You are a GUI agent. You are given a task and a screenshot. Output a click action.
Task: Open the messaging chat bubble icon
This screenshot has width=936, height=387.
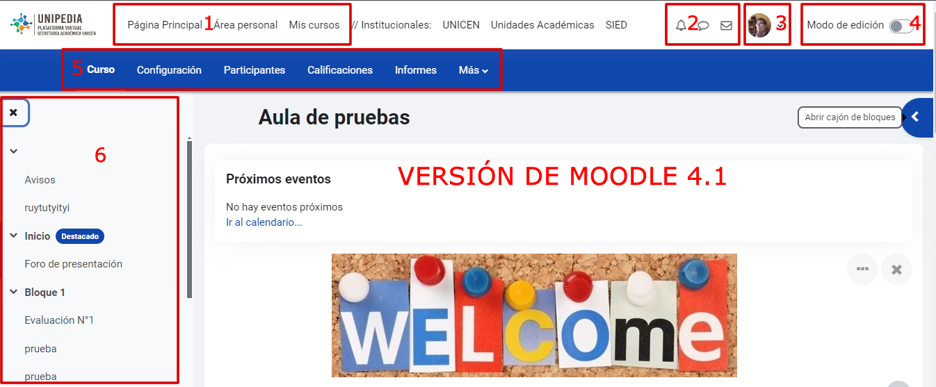point(704,26)
